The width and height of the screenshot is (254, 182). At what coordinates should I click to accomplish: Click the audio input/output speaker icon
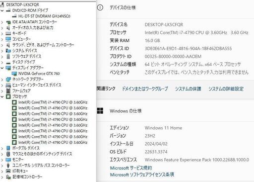tap(8, 28)
